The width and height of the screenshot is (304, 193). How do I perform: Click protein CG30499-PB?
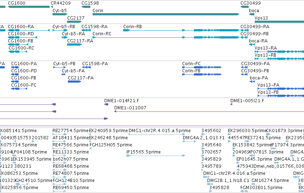pos(244,74)
